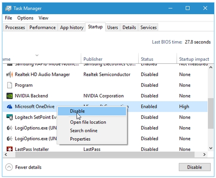
Task: Collapse view with Fewer details arrow
Action: 9,167
